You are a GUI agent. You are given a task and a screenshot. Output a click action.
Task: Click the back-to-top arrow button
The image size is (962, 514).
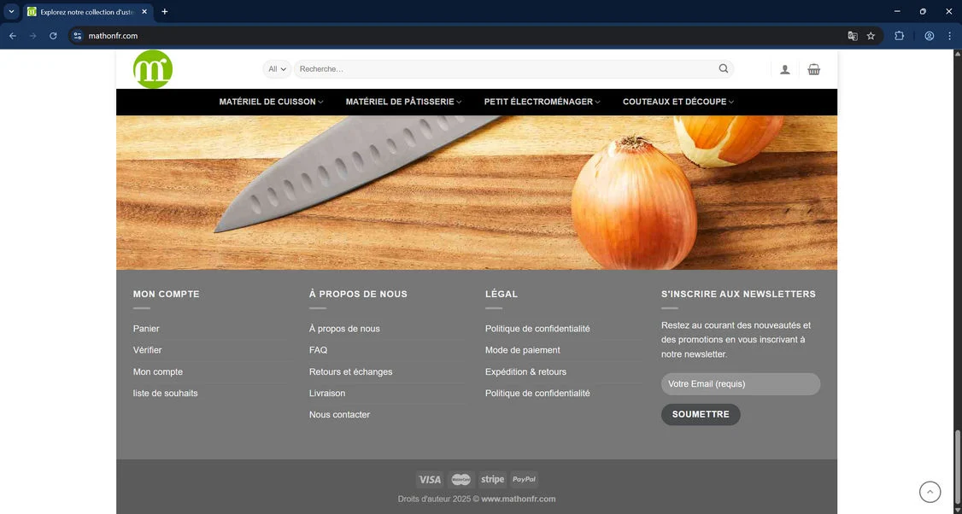tap(930, 492)
